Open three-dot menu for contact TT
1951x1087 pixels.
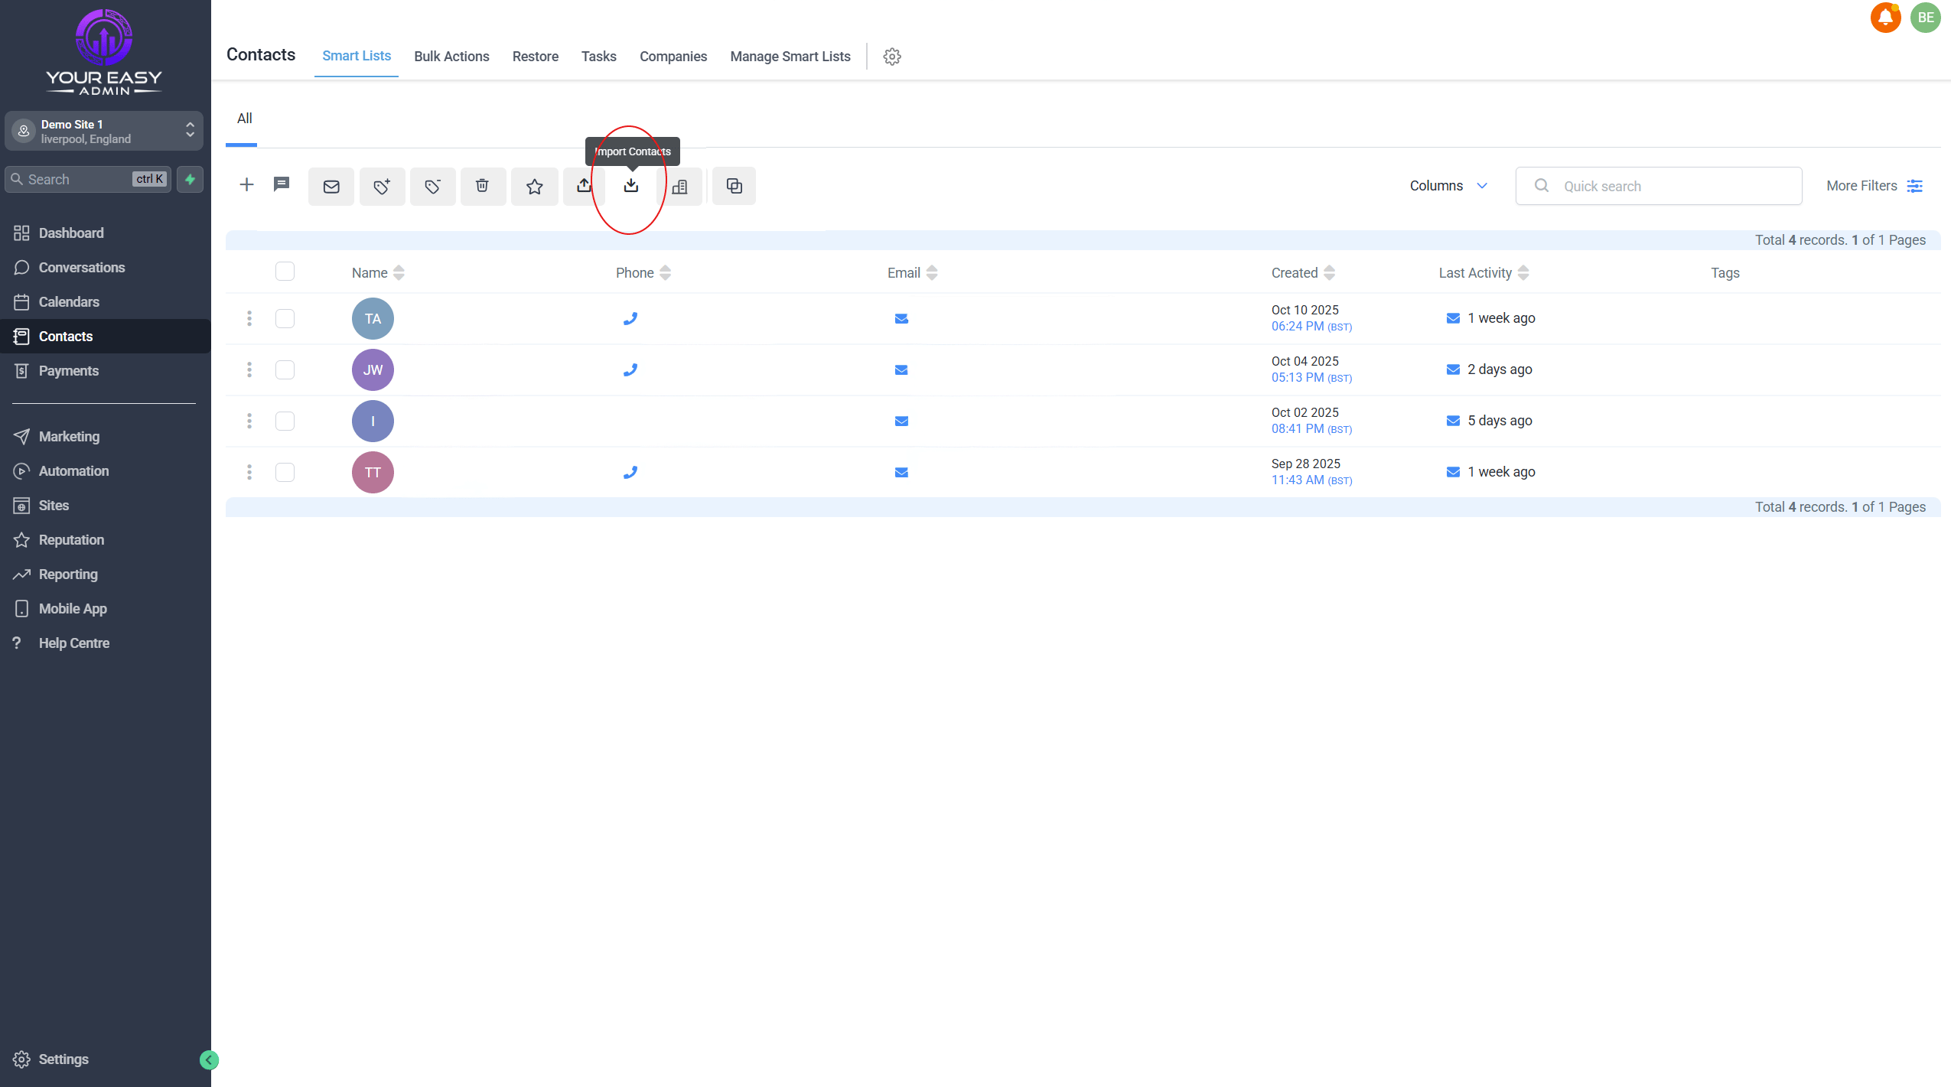pos(249,472)
